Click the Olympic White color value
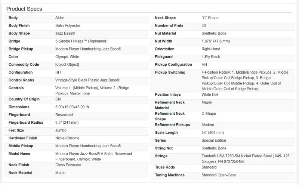 (x=68, y=57)
